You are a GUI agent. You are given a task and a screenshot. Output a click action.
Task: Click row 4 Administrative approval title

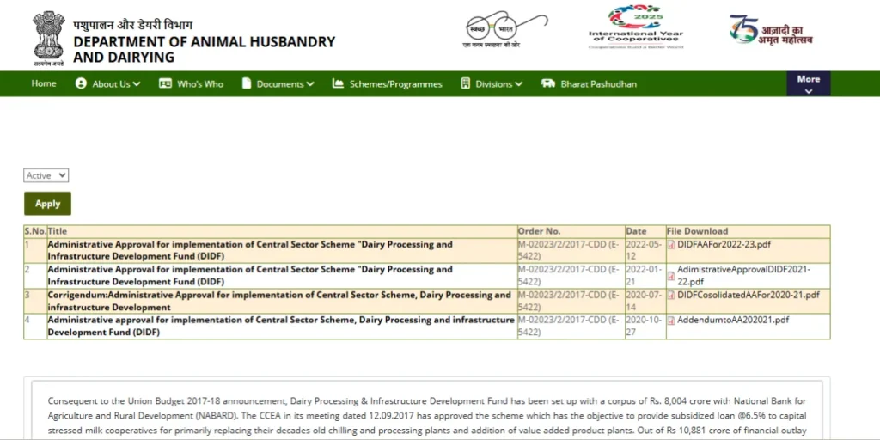point(281,326)
